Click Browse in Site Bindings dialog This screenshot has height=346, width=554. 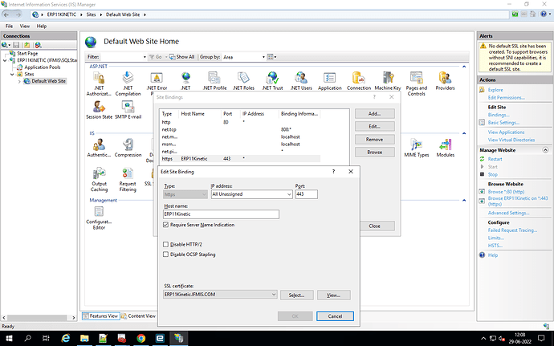tap(374, 152)
